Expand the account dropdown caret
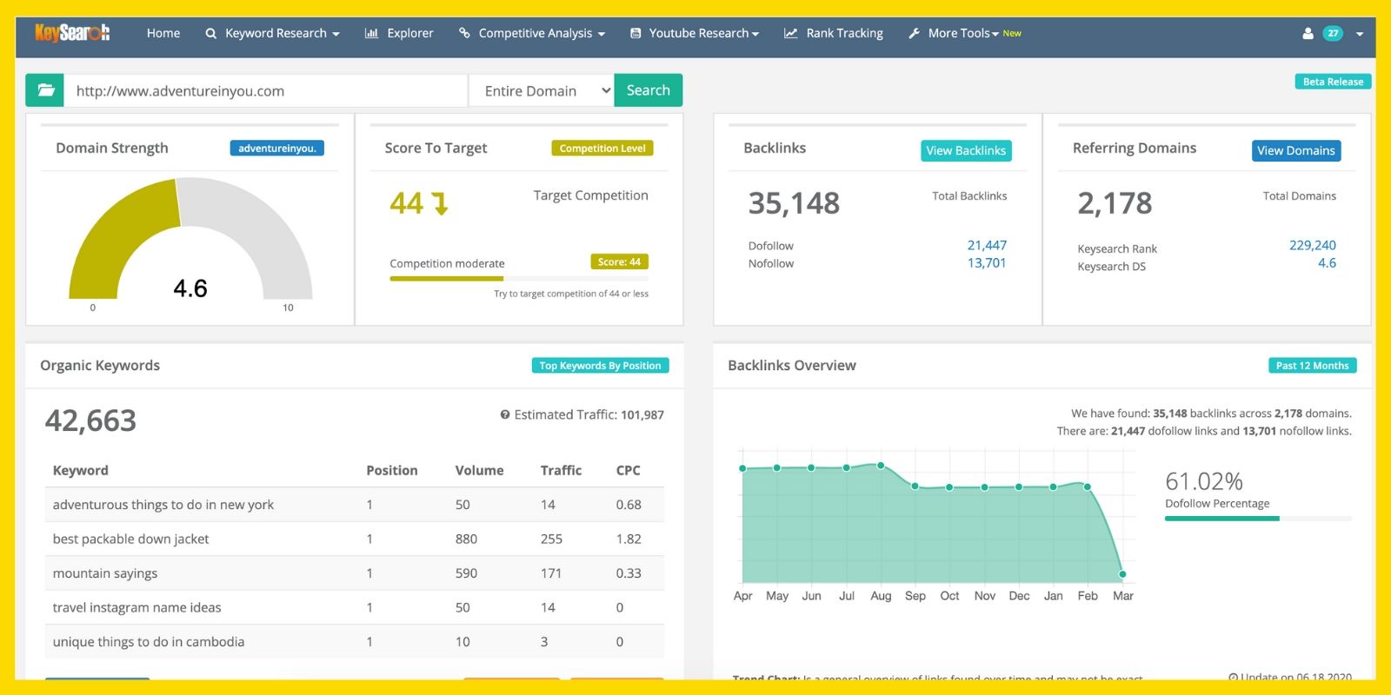Viewport: 1391px width, 695px height. point(1360,34)
